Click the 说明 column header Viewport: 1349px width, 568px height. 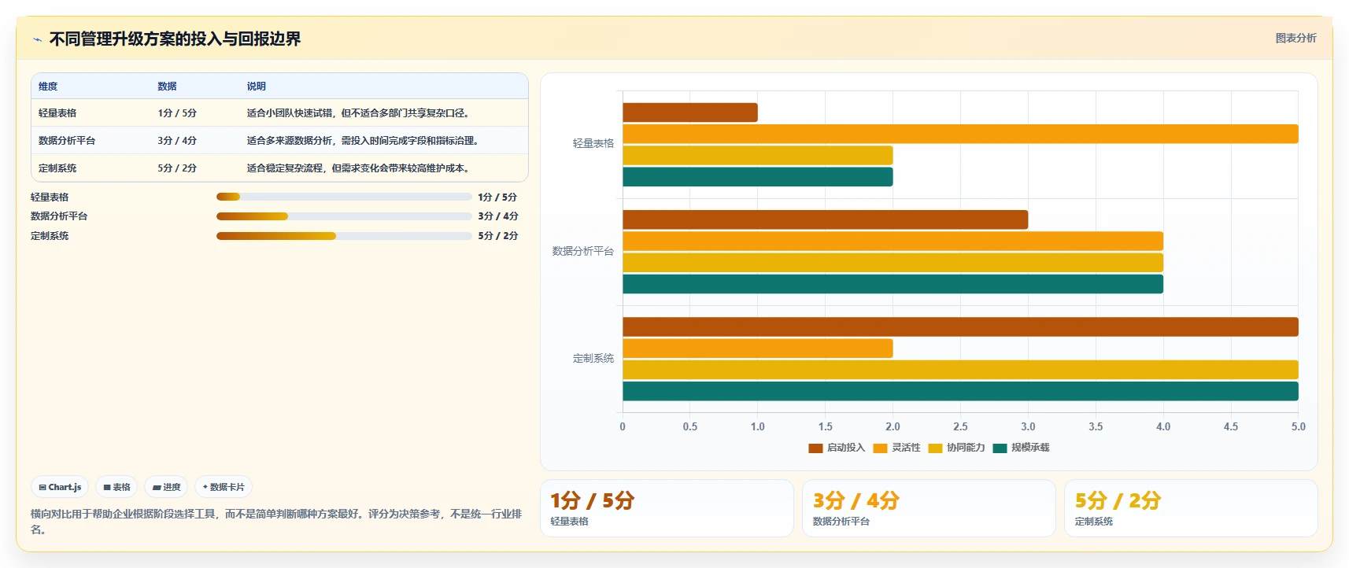[257, 87]
